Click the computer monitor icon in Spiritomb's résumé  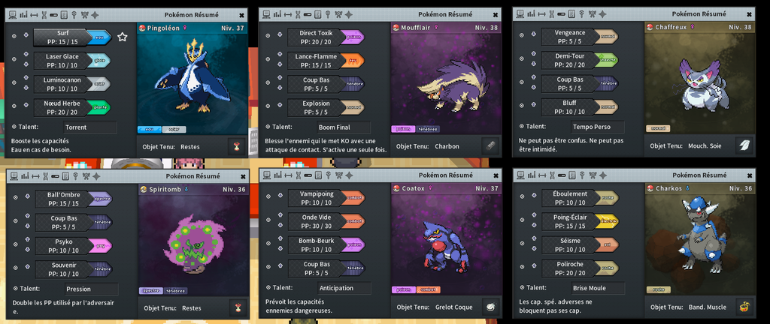pos(14,176)
